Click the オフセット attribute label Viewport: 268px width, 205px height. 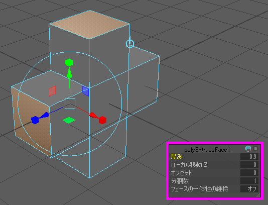181,173
